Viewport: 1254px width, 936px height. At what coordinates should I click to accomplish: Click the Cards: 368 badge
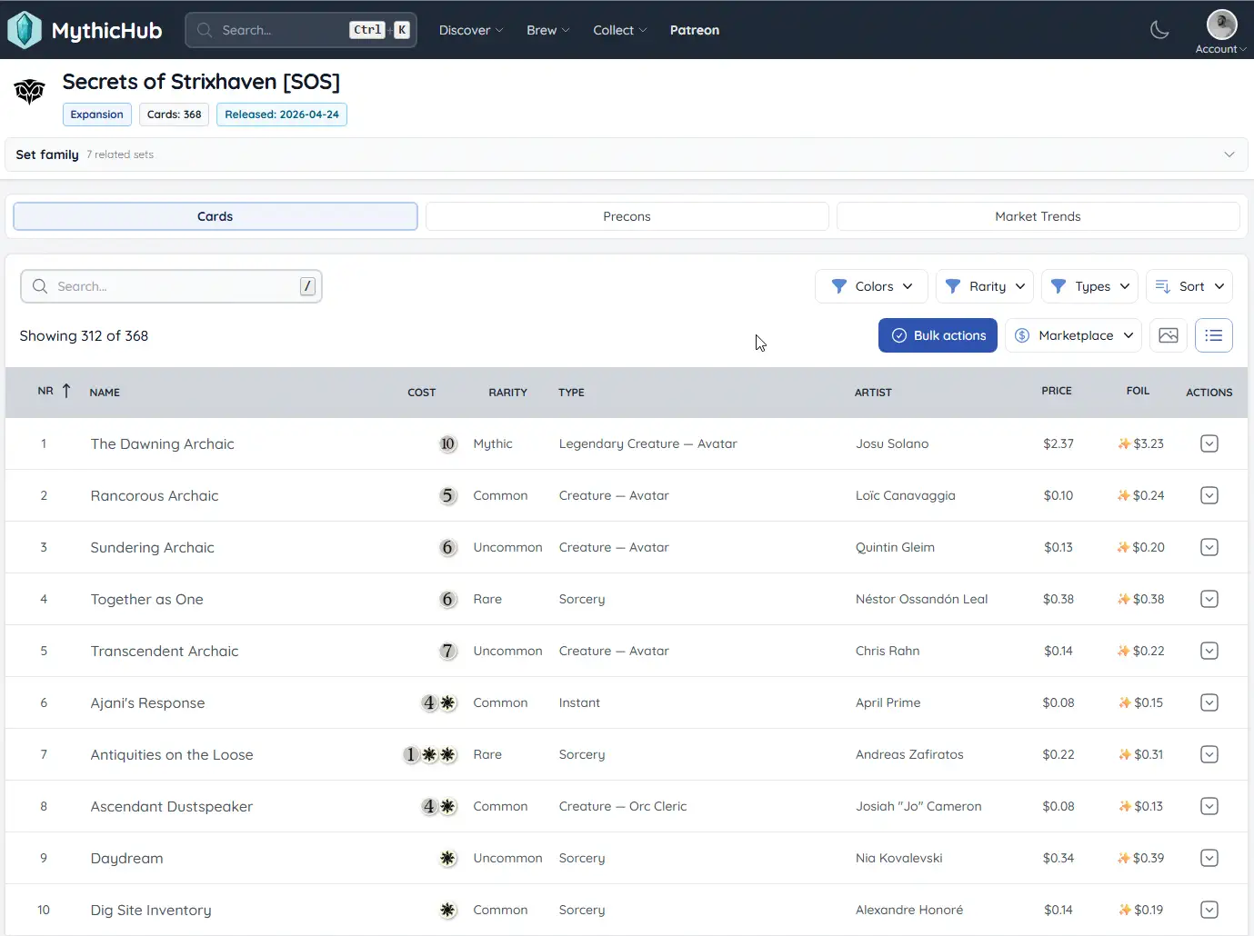[x=175, y=115]
